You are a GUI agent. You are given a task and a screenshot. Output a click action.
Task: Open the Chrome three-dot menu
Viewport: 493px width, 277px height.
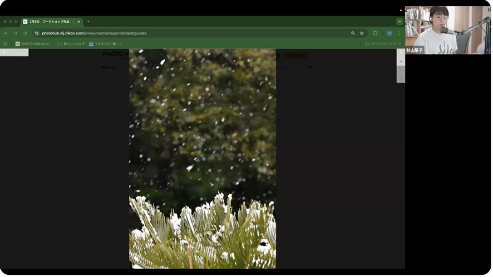click(x=399, y=33)
